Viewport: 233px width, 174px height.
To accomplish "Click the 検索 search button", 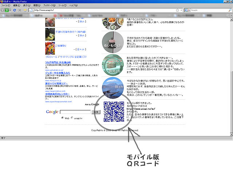I will coord(96,112).
